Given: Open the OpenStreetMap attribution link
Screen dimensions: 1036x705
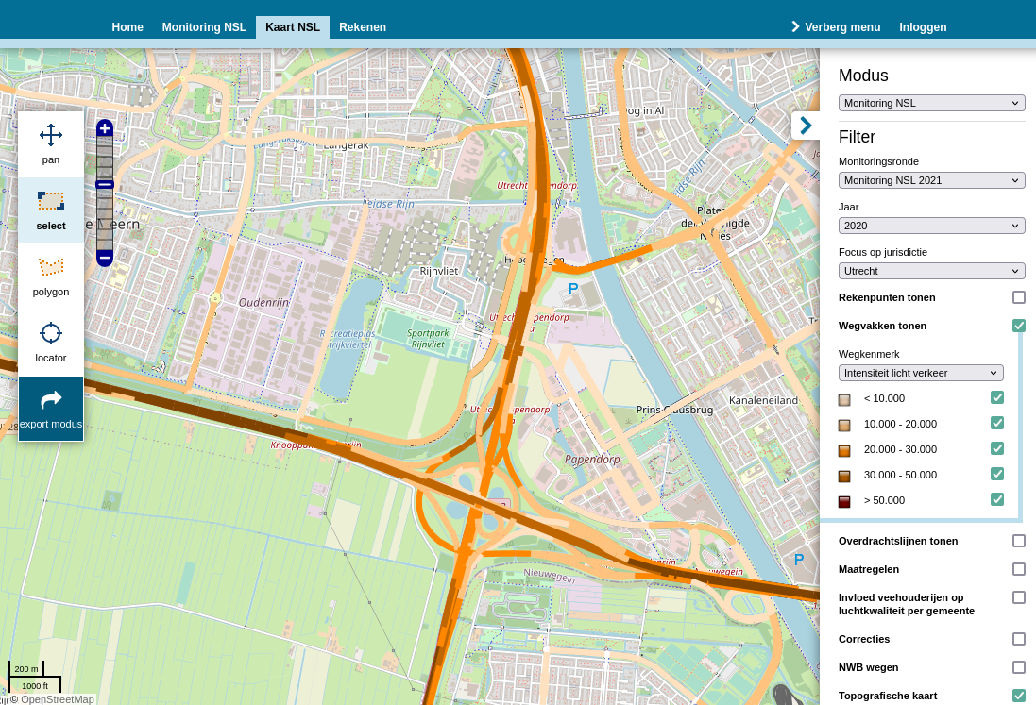Looking at the screenshot, I should (x=57, y=699).
